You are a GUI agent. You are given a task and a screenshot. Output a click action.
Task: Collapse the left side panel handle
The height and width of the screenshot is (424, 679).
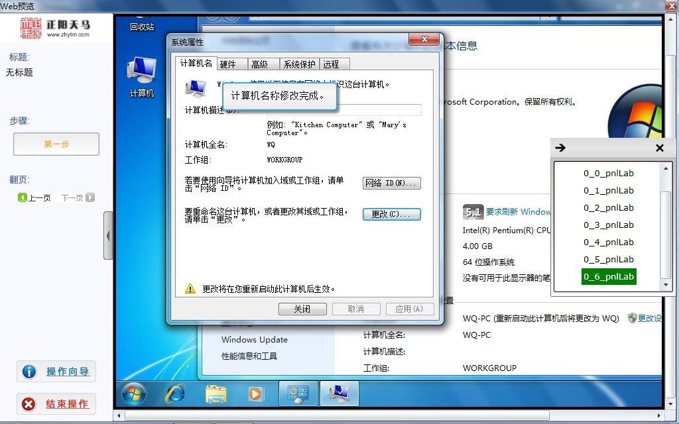point(108,235)
